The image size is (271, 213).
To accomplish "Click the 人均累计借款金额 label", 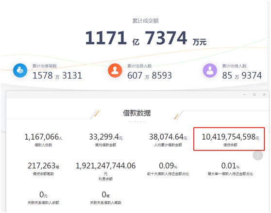I will [x=168, y=145].
